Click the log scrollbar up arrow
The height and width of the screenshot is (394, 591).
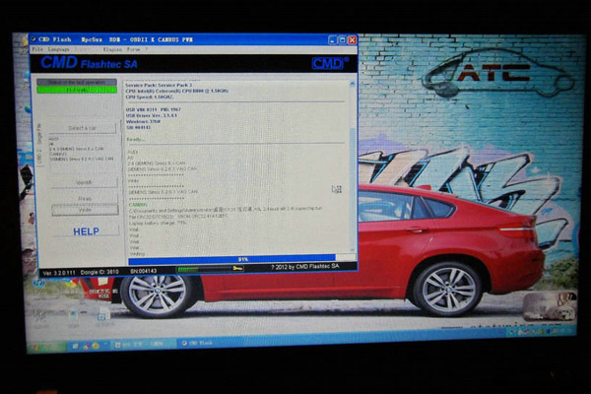pyautogui.click(x=353, y=84)
